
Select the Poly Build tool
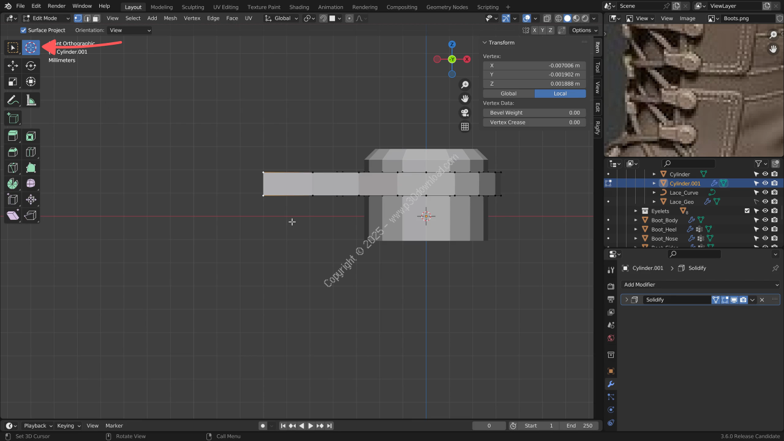31,168
